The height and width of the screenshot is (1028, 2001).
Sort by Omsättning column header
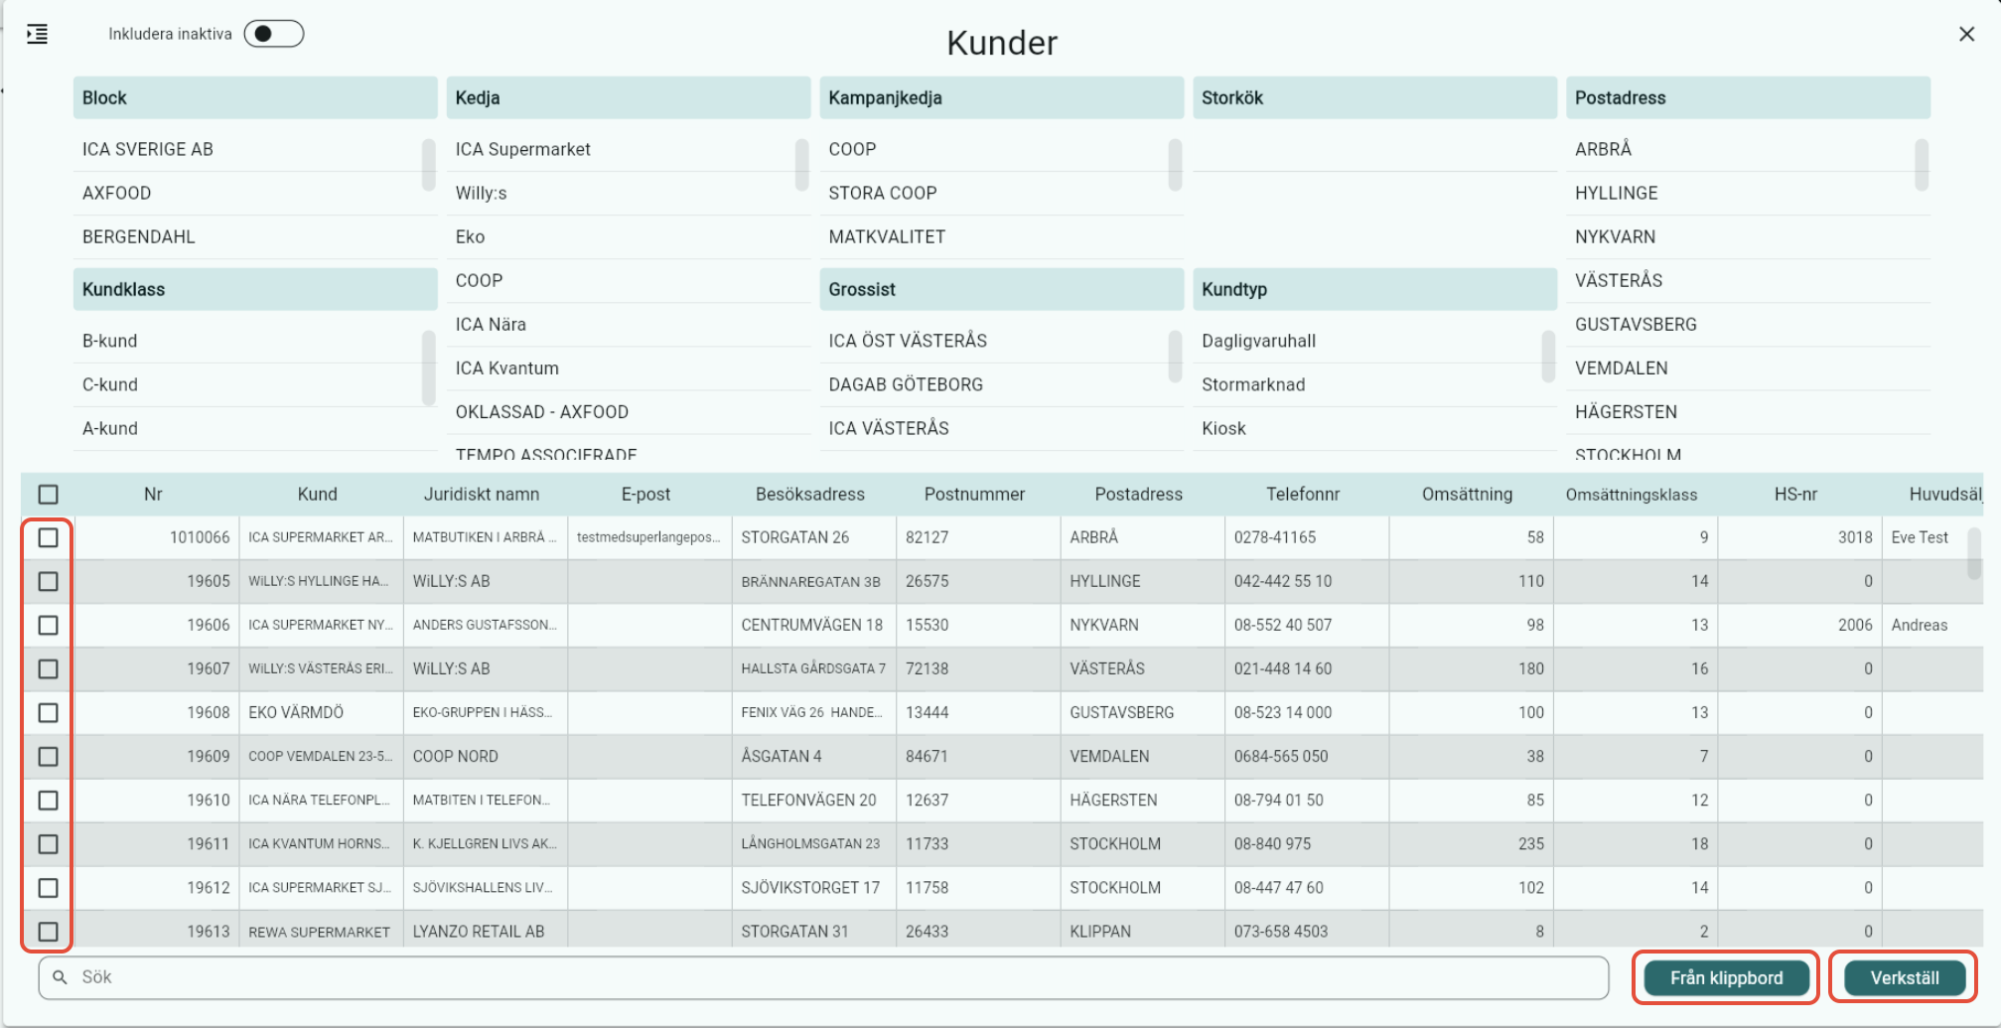pos(1467,494)
